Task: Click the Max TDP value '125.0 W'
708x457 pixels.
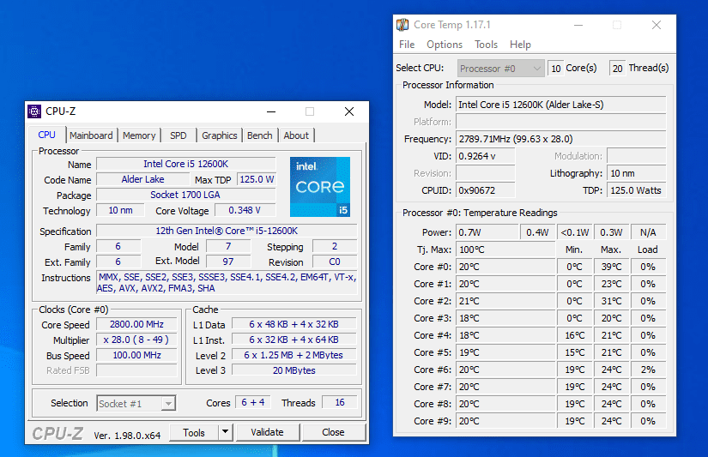Action: coord(257,179)
